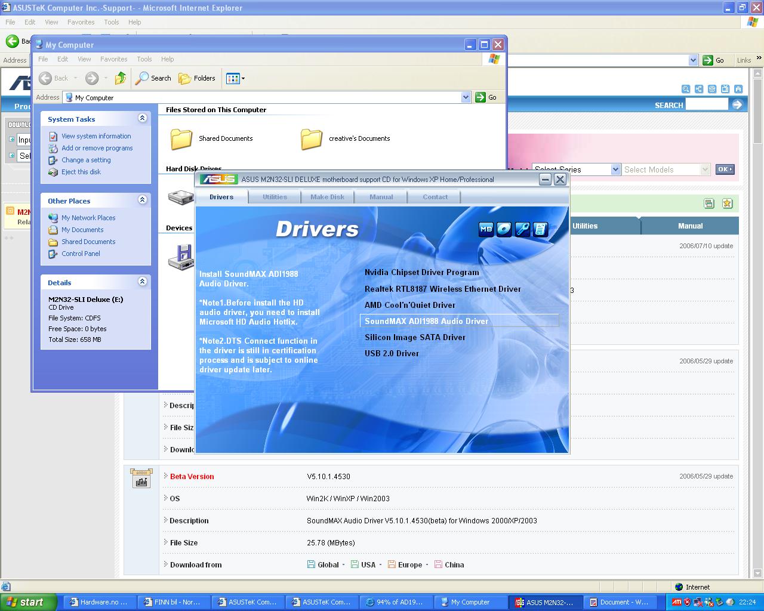Collapse the System Tasks panel
This screenshot has width=764, height=611.
point(142,118)
